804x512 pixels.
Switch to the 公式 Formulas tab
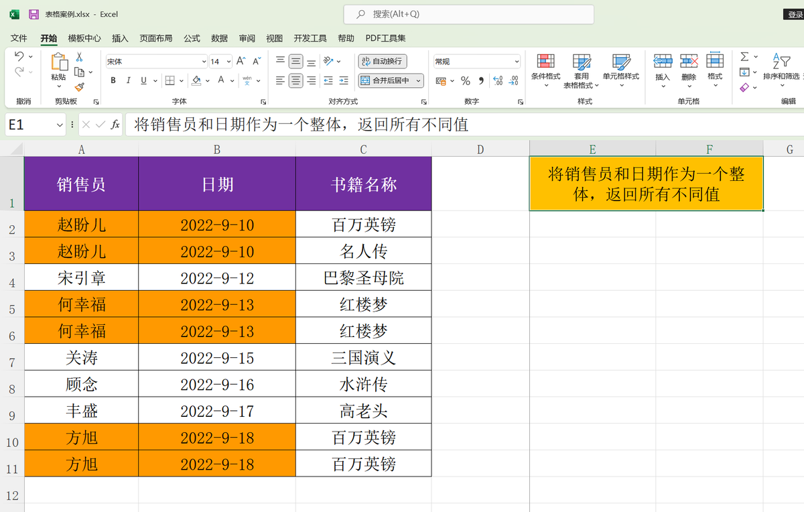pos(192,38)
